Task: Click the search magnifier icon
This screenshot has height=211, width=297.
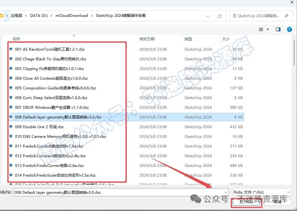Action: coord(286,16)
